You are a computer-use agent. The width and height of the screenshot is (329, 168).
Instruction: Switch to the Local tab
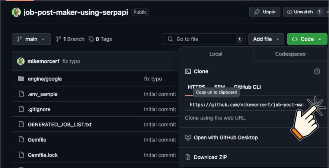(216, 54)
